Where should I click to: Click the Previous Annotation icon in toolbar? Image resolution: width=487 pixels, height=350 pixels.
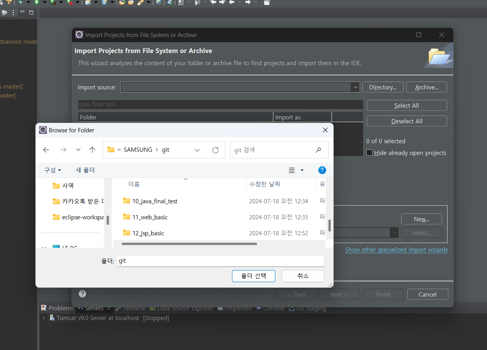coord(197,2)
